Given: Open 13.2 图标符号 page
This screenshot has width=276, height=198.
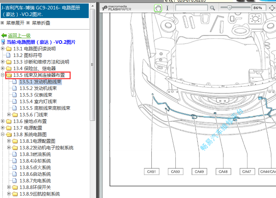Looking at the screenshot, I should tap(27, 55).
